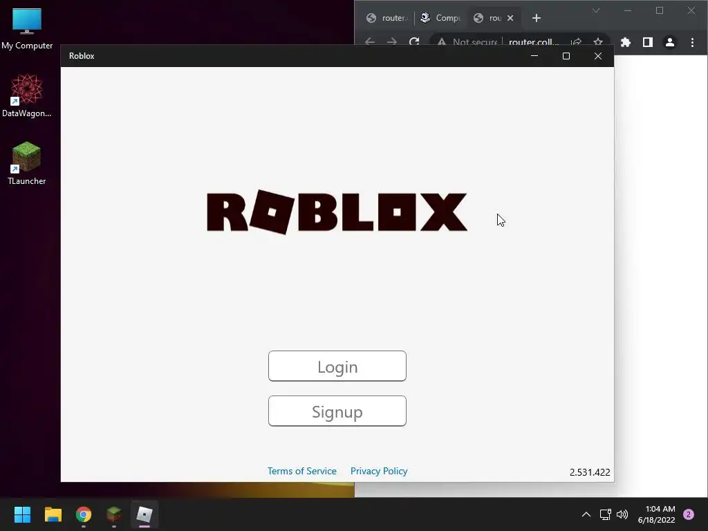Open the Minecraft launcher taskbar icon

[114, 514]
